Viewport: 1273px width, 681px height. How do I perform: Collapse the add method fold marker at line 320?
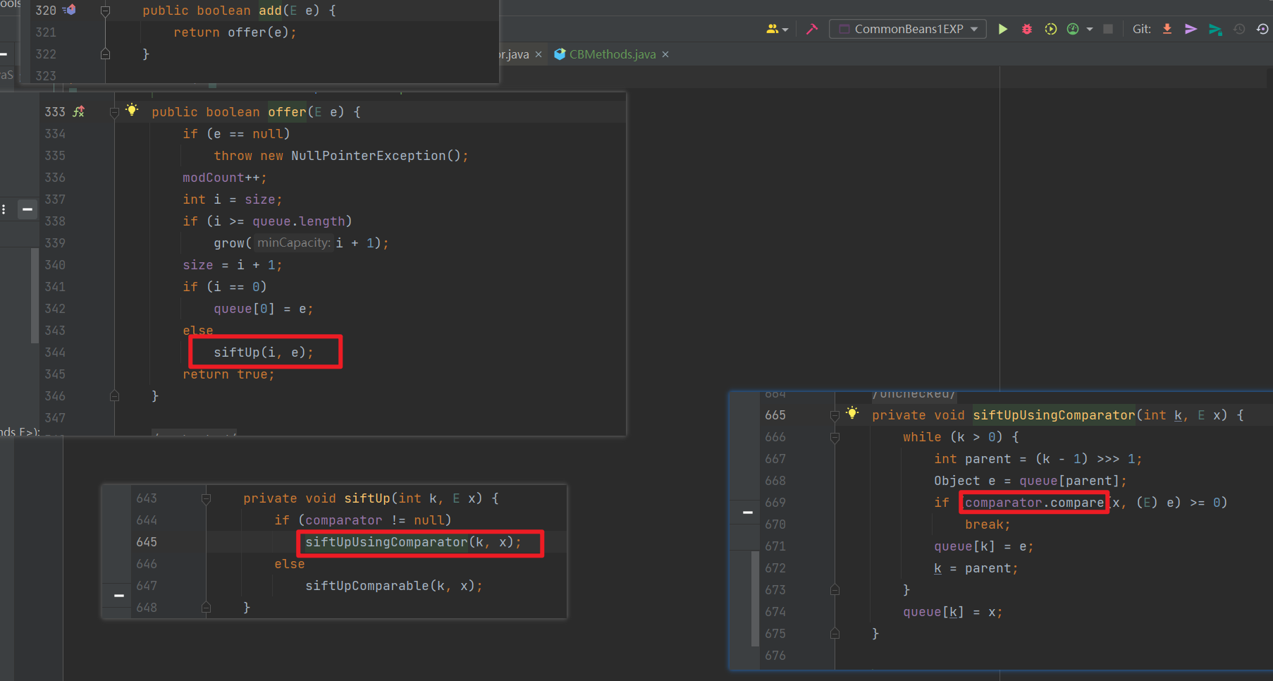click(105, 11)
